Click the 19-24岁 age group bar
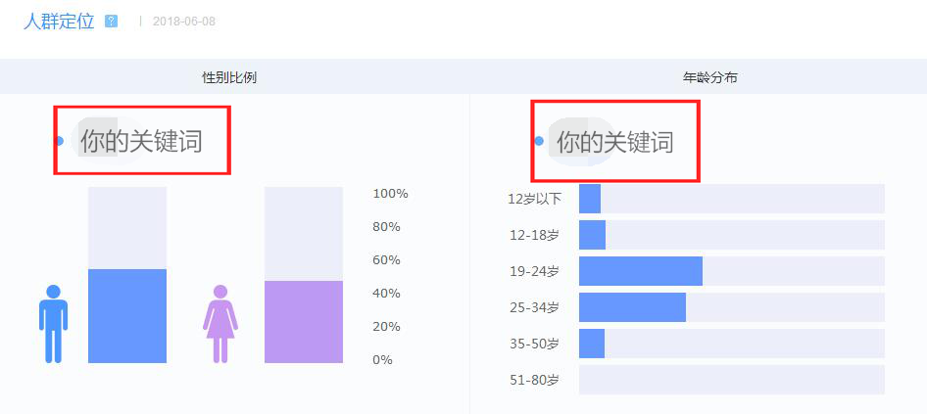 tap(641, 271)
